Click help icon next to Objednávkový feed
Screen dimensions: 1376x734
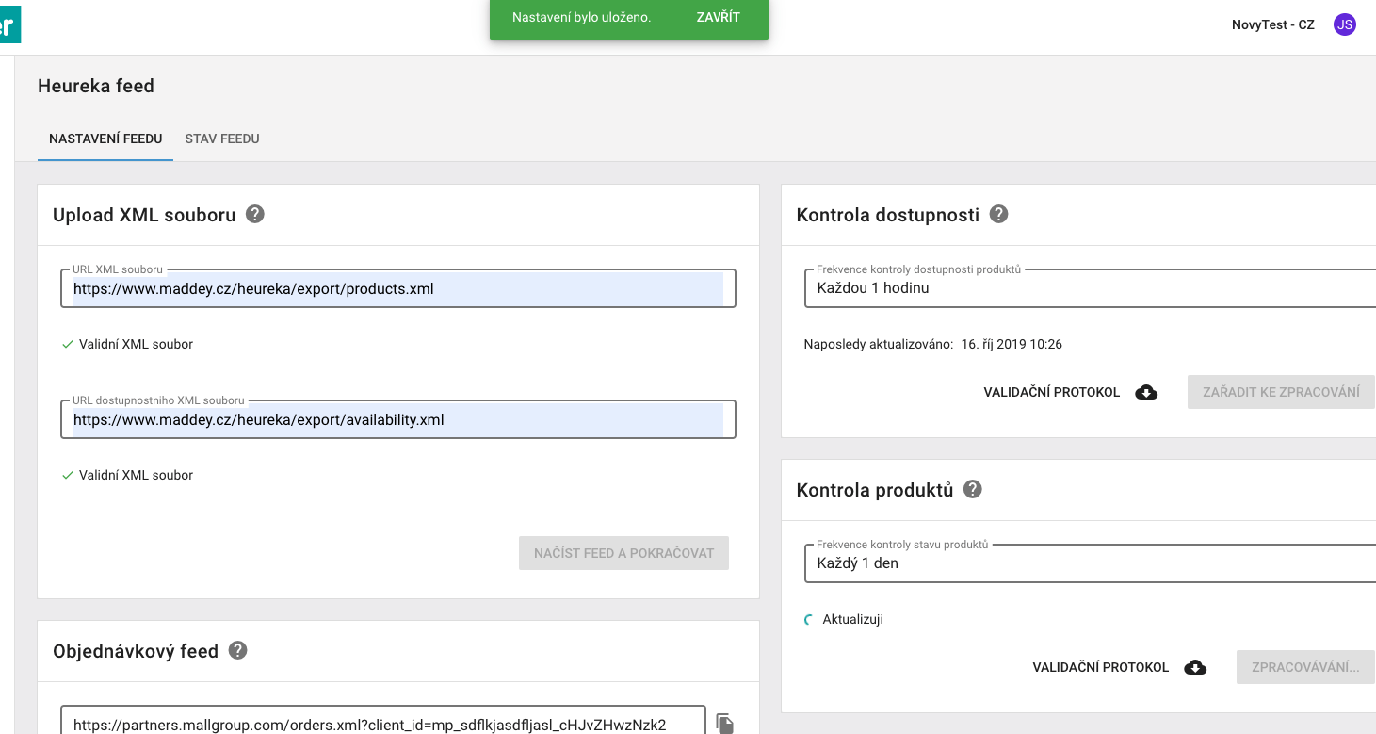tap(238, 650)
